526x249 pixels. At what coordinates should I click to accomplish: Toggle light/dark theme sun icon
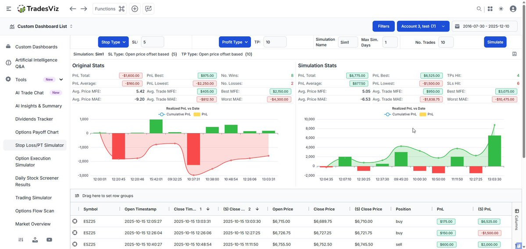coord(501,9)
